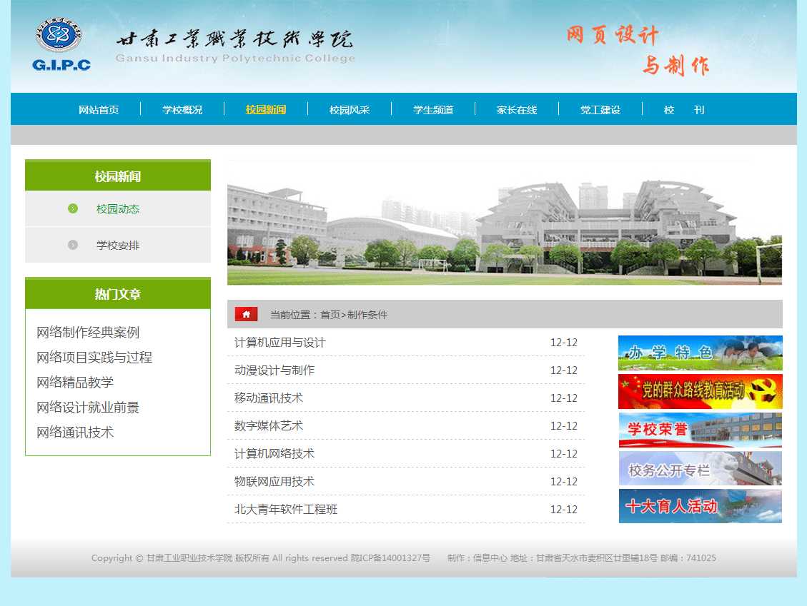807x606 pixels.
Task: Open the 办学特色 banner
Action: [x=700, y=353]
